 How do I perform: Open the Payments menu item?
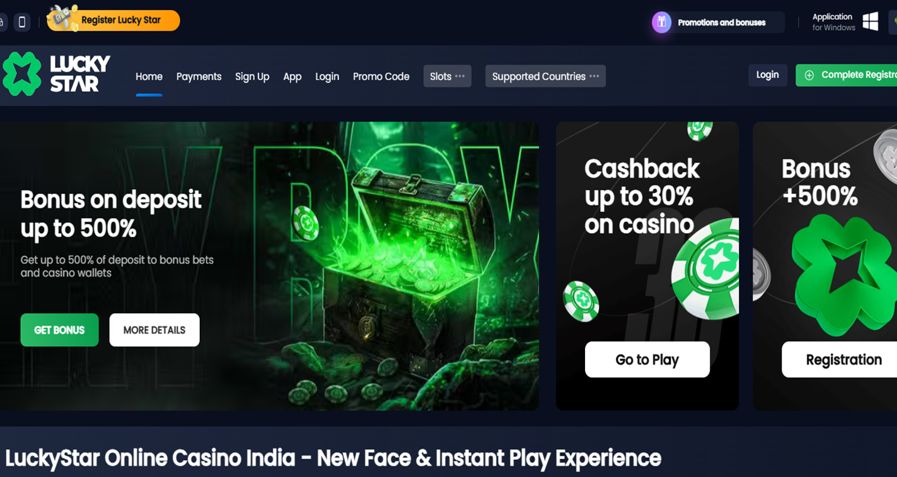tap(199, 76)
